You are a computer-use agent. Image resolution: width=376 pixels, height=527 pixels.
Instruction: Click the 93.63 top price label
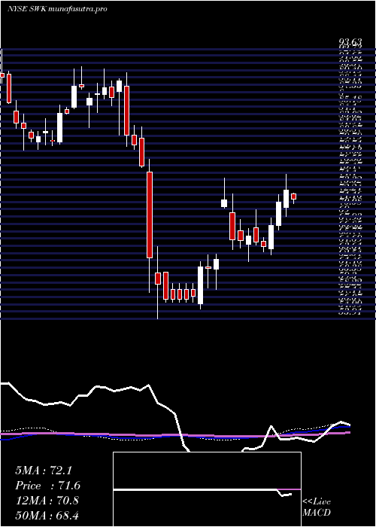coord(350,42)
